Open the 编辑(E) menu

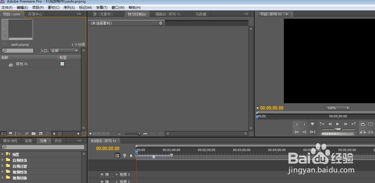pyautogui.click(x=22, y=7)
